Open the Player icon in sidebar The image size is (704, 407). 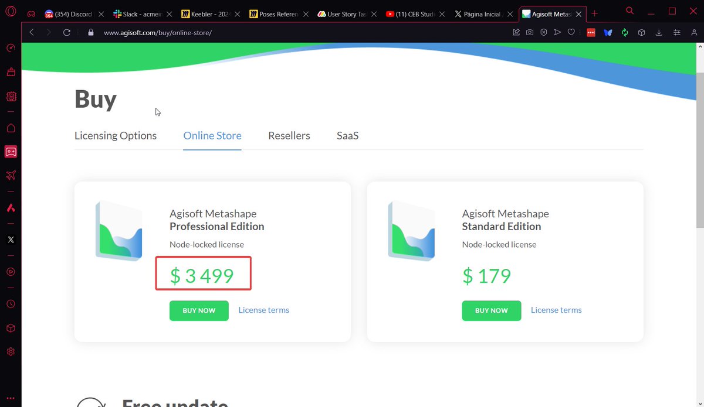pyautogui.click(x=11, y=272)
